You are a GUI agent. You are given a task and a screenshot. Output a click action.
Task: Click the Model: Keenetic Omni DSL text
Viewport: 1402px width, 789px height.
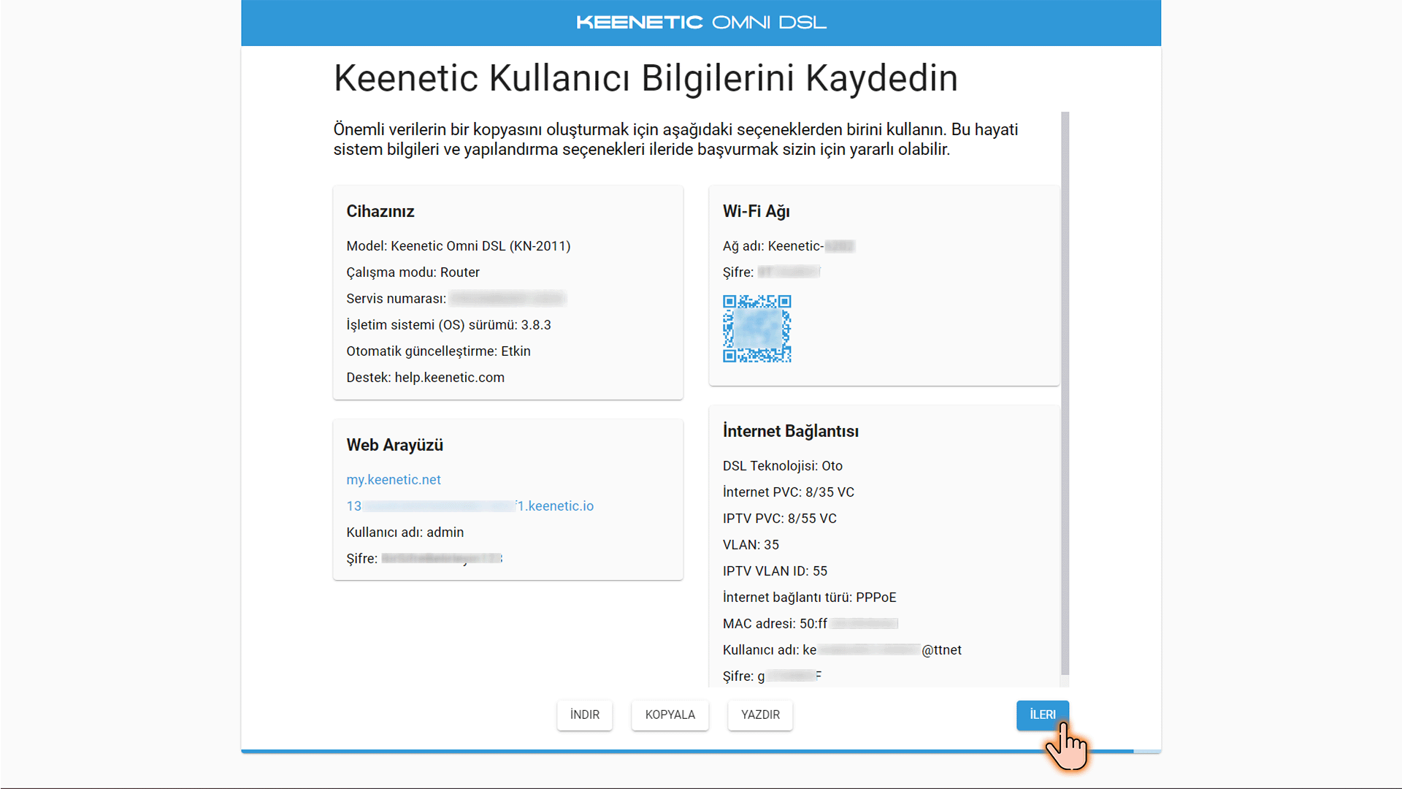coord(459,246)
